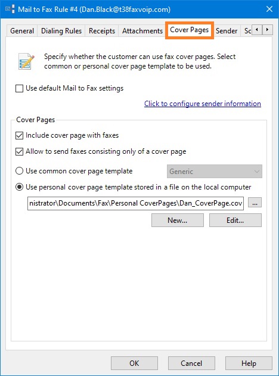Image resolution: width=279 pixels, height=376 pixels.
Task: Switch to the General tab
Action: pos(22,31)
